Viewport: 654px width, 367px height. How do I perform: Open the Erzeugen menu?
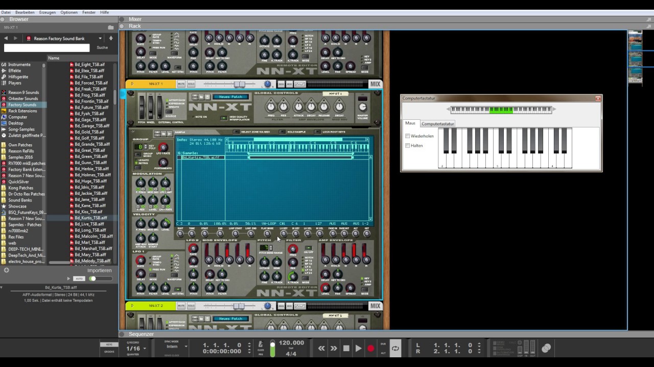click(48, 12)
